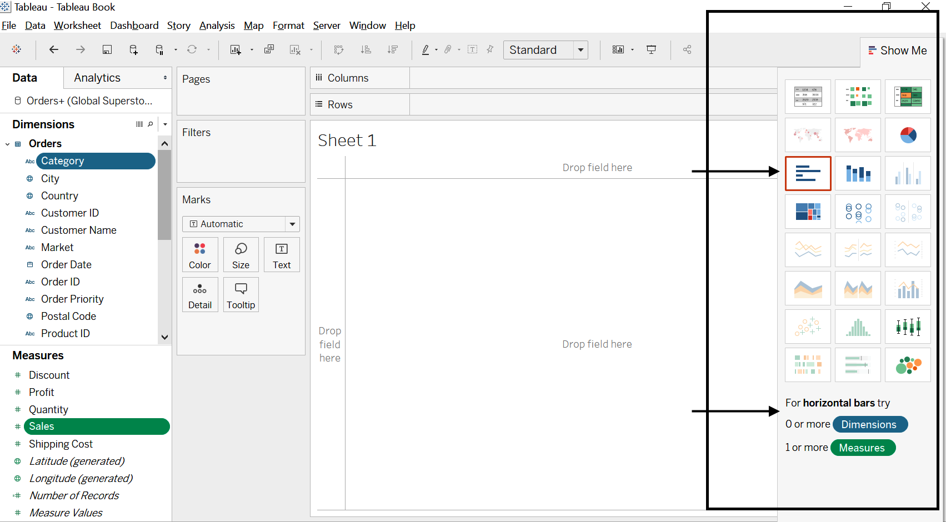Open the Analytics tab dropdown arrow
This screenshot has height=522, width=946.
165,78
